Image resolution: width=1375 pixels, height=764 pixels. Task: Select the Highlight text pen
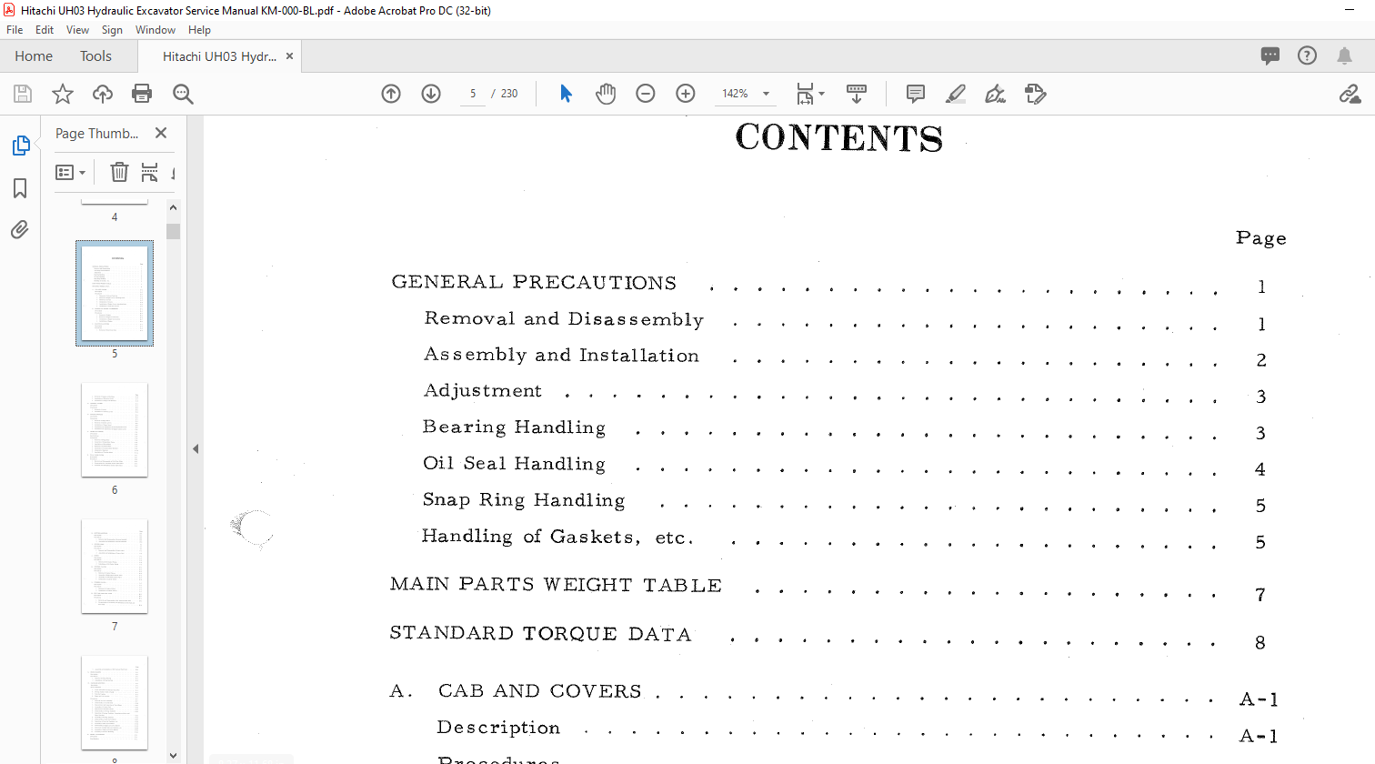point(956,94)
